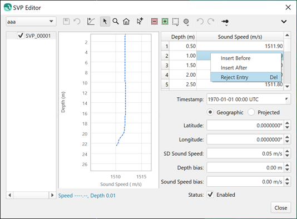Click the Close button
Viewport: 297px width, 219px height.
[x=281, y=208]
